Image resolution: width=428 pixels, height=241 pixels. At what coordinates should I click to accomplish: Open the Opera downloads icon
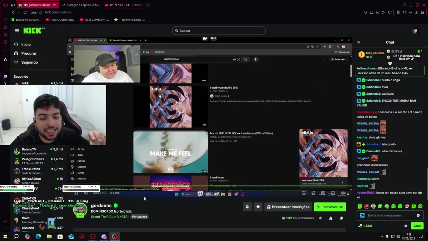tap(416, 12)
